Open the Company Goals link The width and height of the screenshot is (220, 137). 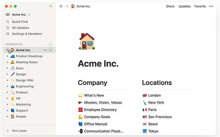pos(97,117)
